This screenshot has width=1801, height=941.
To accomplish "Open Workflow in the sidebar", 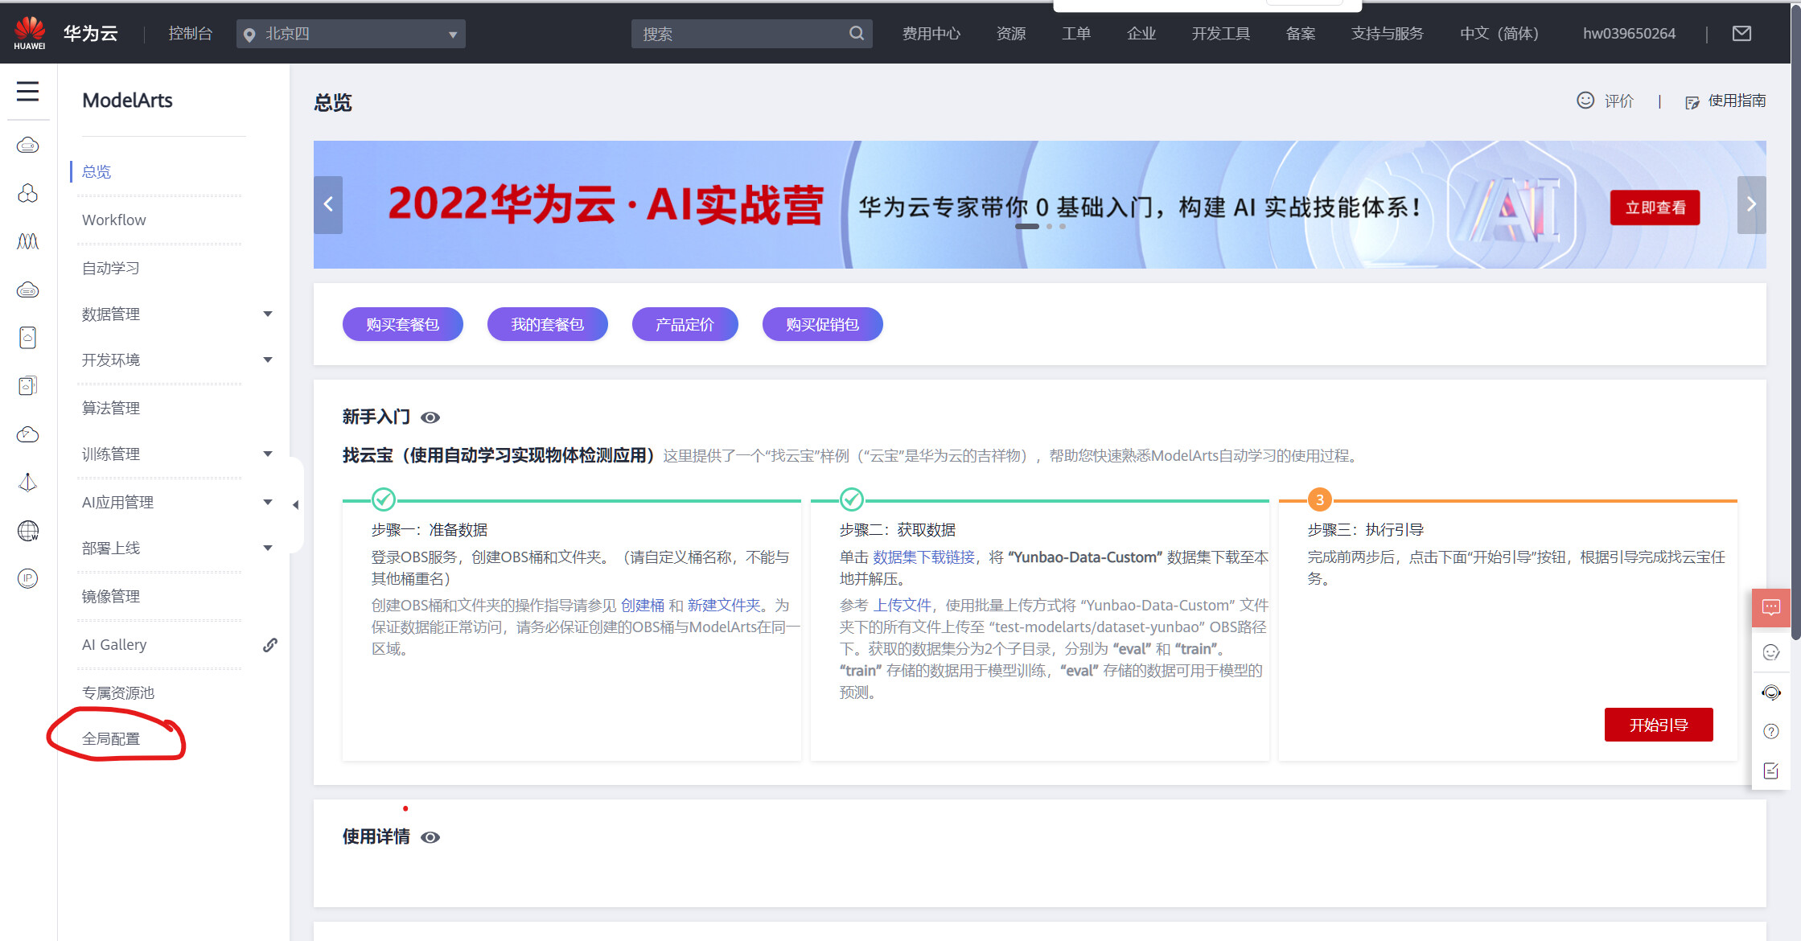I will coord(114,220).
